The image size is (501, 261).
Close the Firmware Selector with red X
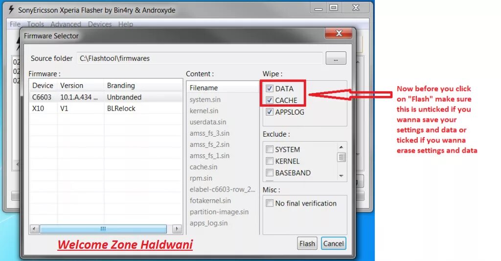[339, 33]
